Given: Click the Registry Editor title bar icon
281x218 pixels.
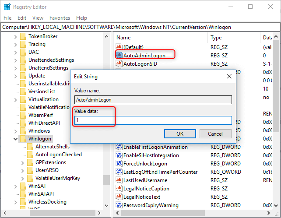Looking at the screenshot, I should [6, 7].
